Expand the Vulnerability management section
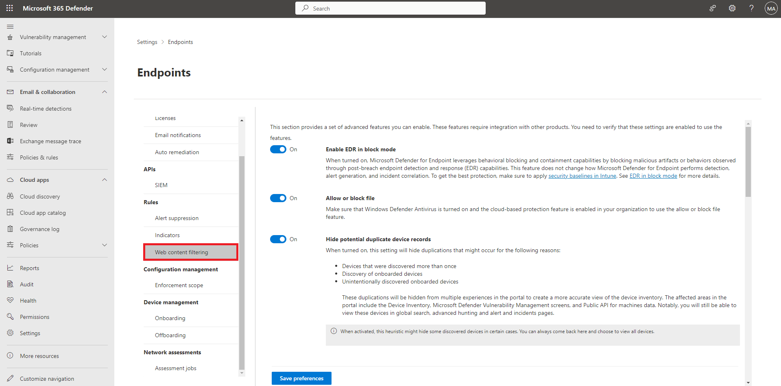This screenshot has width=781, height=386. tap(105, 37)
